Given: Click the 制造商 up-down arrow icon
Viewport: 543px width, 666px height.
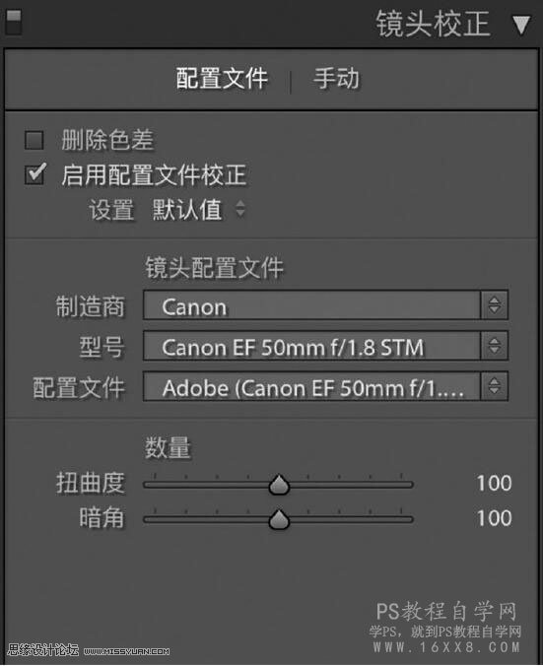Looking at the screenshot, I should pyautogui.click(x=494, y=305).
